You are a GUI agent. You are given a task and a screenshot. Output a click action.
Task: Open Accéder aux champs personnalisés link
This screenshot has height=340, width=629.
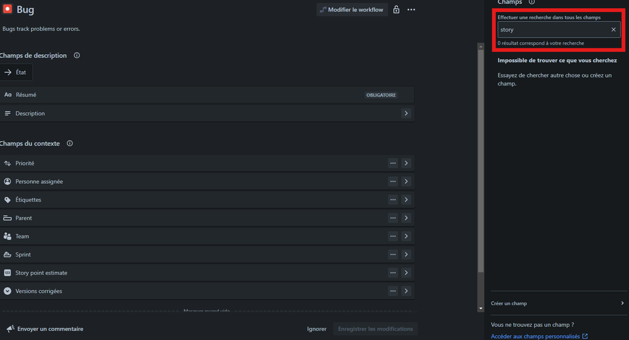[x=539, y=336]
